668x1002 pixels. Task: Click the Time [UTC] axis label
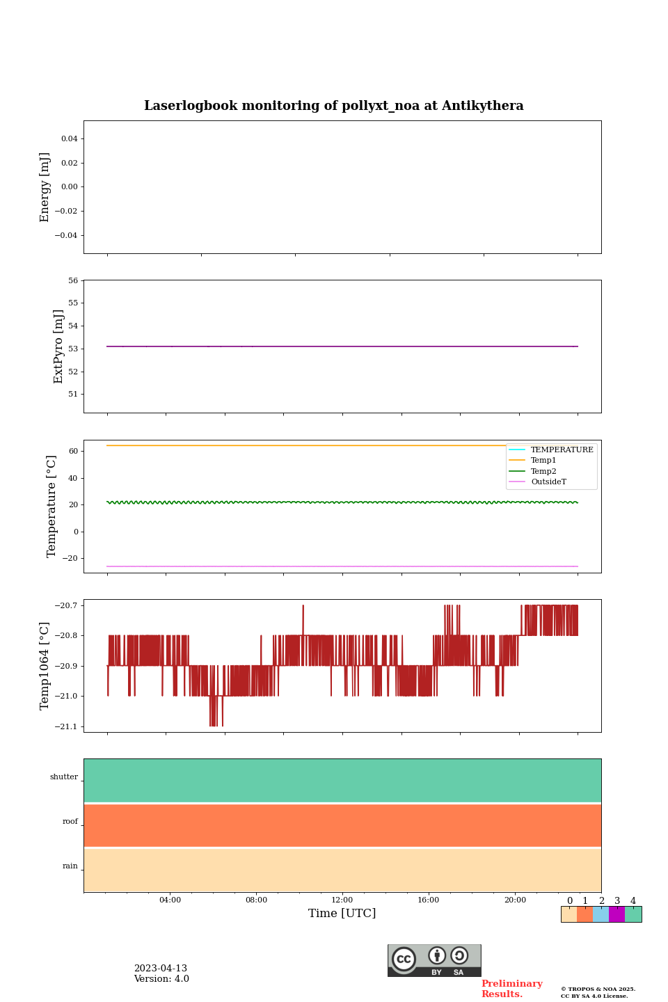tap(342, 914)
